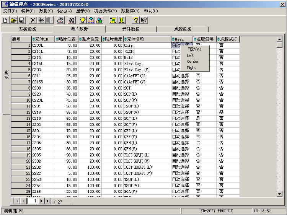The height and width of the screenshot is (215, 287).
Task: Click the record number input field
Action: 33,201
